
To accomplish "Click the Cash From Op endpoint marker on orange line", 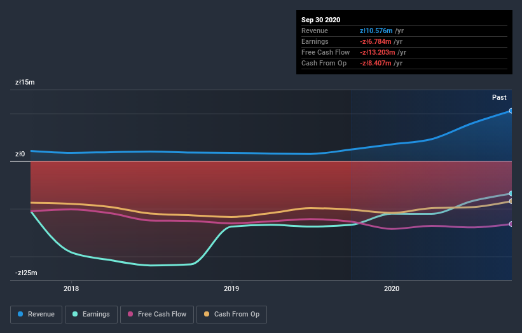I will point(511,201).
